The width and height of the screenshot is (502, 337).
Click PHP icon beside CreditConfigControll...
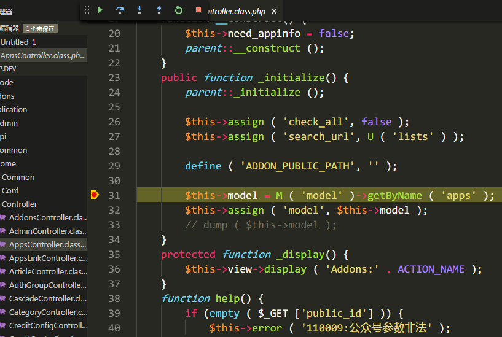2,325
